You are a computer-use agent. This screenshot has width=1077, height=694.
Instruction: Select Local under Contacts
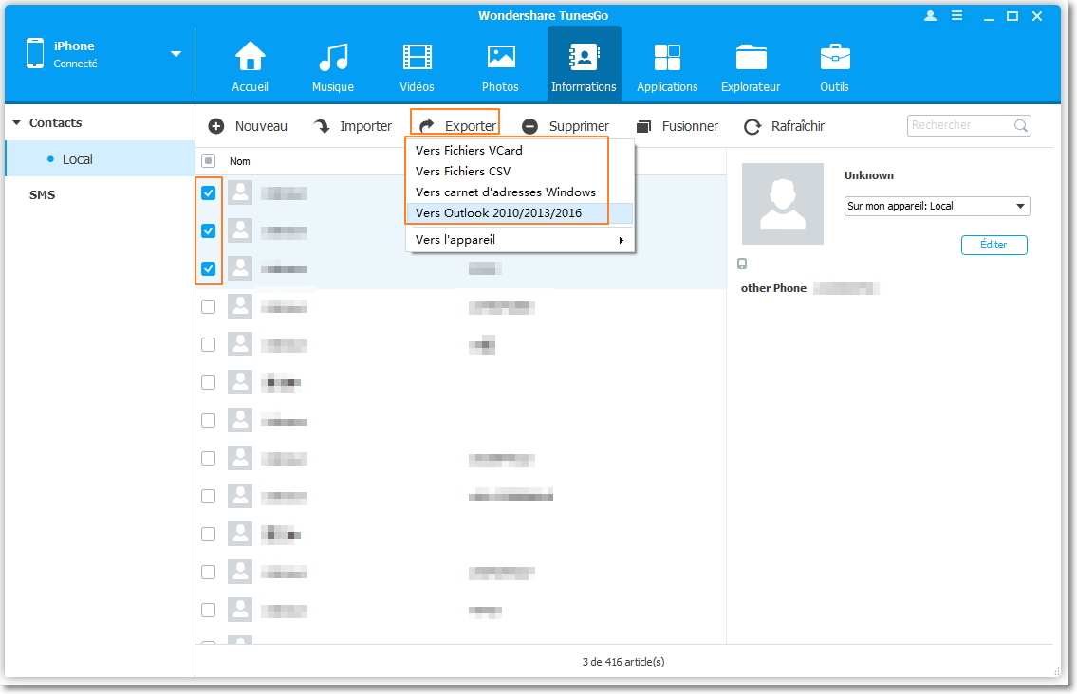click(x=101, y=159)
